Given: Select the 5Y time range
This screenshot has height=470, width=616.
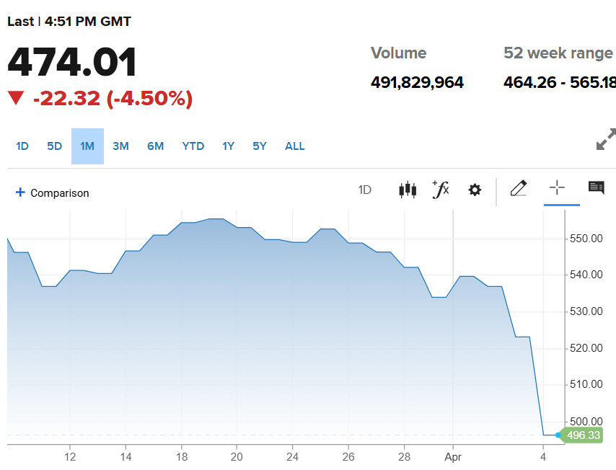Looking at the screenshot, I should (260, 146).
